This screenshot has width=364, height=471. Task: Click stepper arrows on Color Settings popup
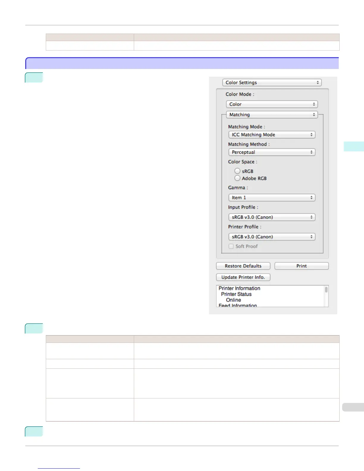pyautogui.click(x=318, y=83)
